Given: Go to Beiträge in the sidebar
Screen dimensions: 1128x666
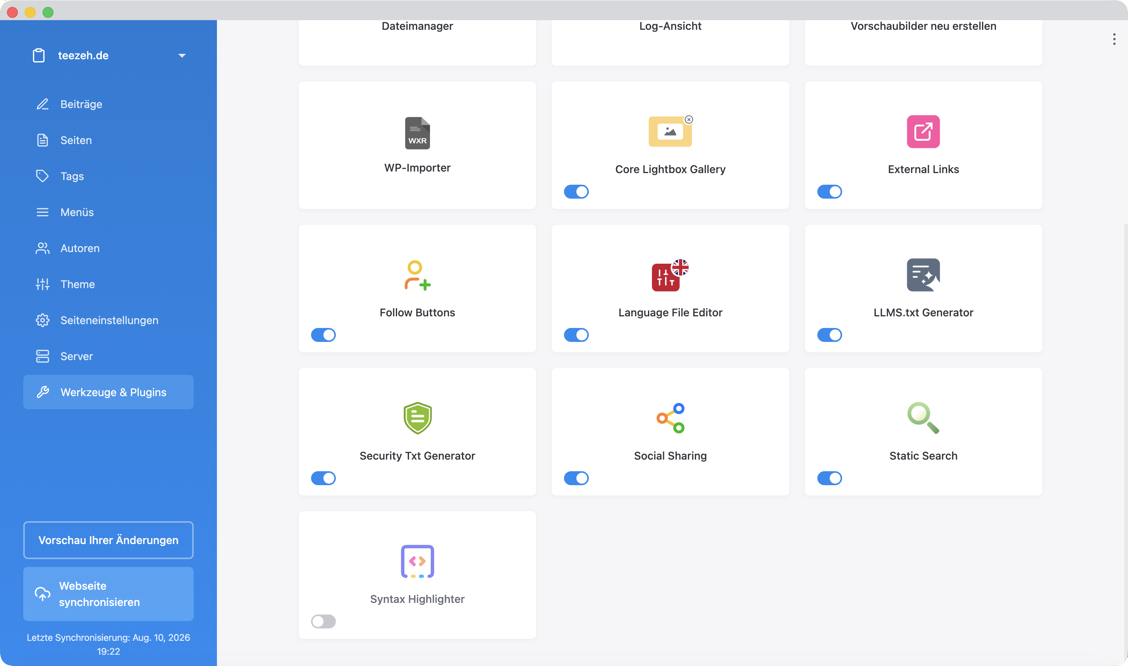Looking at the screenshot, I should 108,104.
